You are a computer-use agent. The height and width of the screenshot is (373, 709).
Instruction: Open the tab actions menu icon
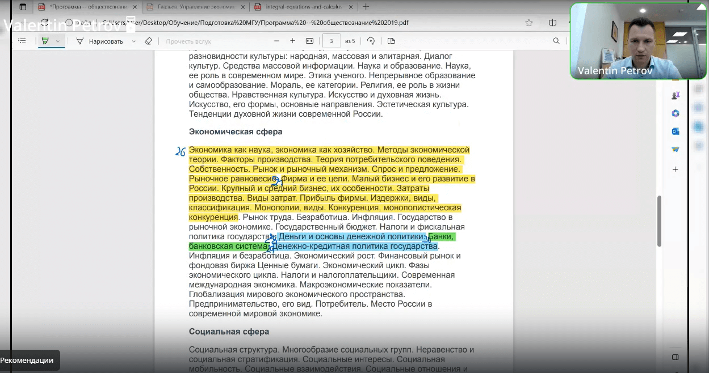click(x=23, y=7)
